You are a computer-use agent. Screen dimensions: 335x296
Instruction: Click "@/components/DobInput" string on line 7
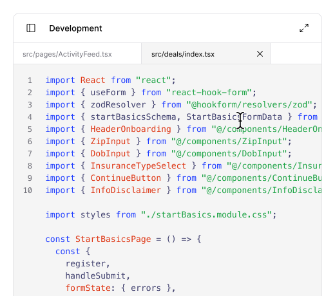click(x=229, y=154)
